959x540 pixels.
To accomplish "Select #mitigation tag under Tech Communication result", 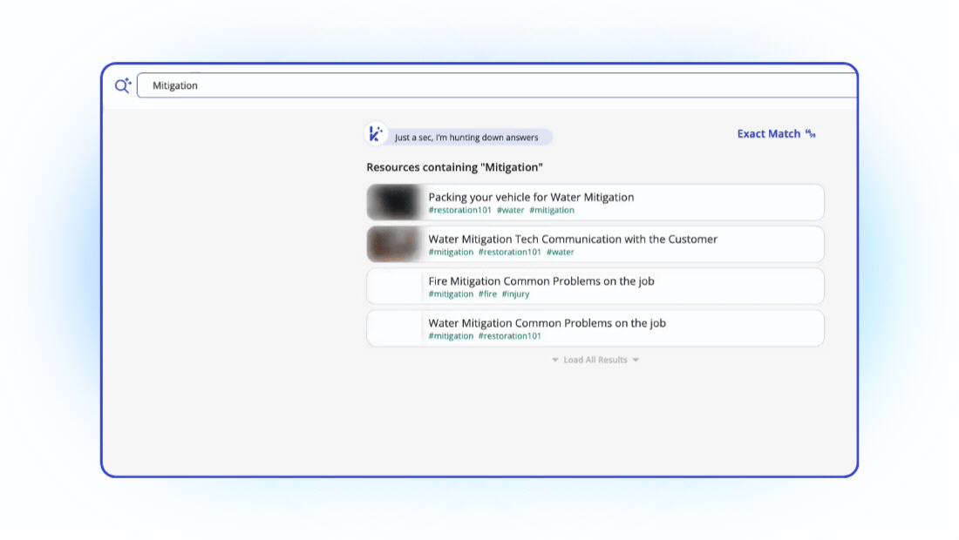I will coord(451,253).
